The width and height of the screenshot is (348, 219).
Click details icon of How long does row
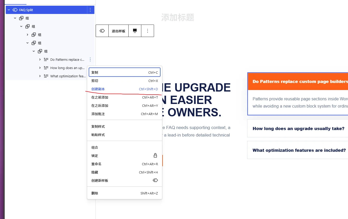coord(46,68)
